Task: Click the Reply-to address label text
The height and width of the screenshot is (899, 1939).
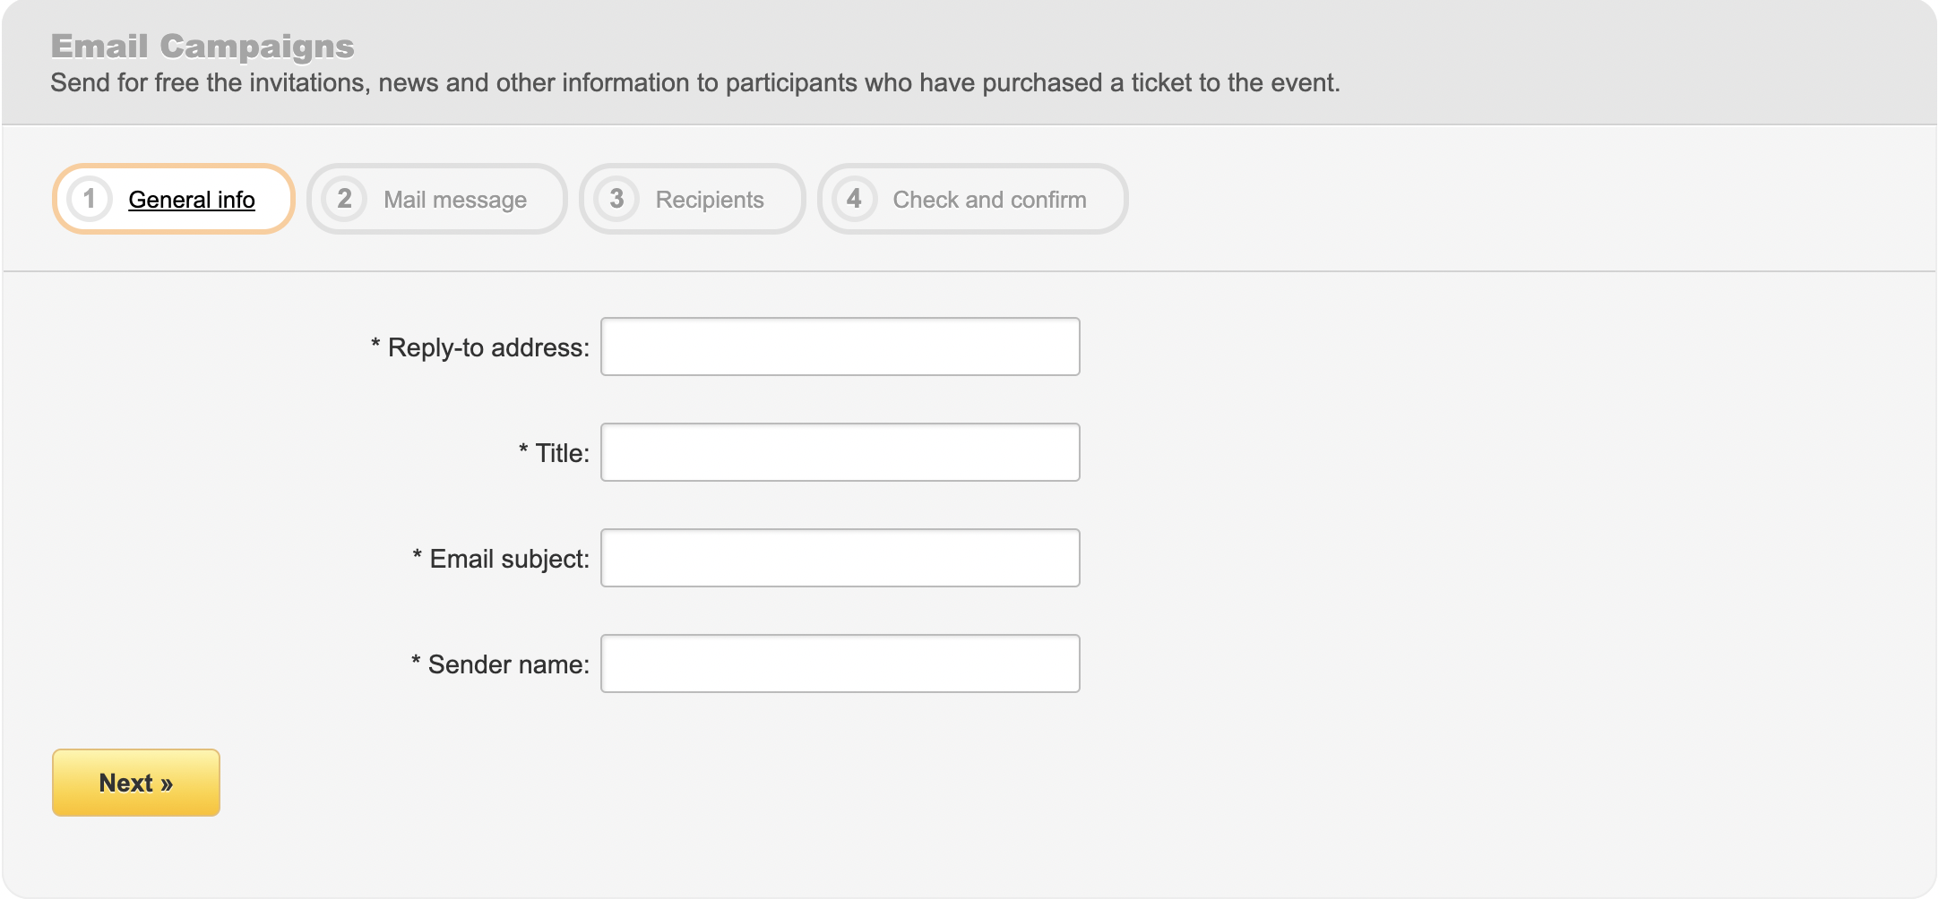Action: pyautogui.click(x=480, y=346)
